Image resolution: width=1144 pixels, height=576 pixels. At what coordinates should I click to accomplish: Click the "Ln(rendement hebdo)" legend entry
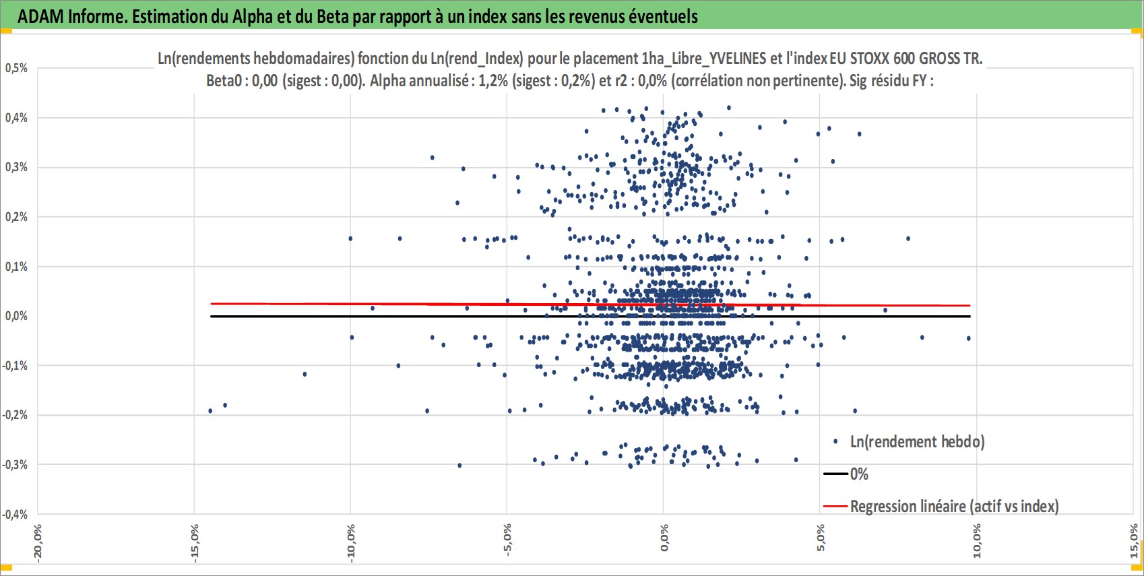(x=917, y=442)
